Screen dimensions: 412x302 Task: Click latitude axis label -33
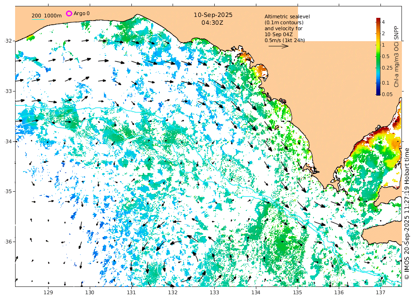coord(8,91)
